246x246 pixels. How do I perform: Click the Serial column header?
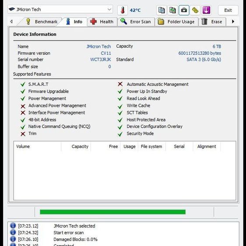[179, 146]
